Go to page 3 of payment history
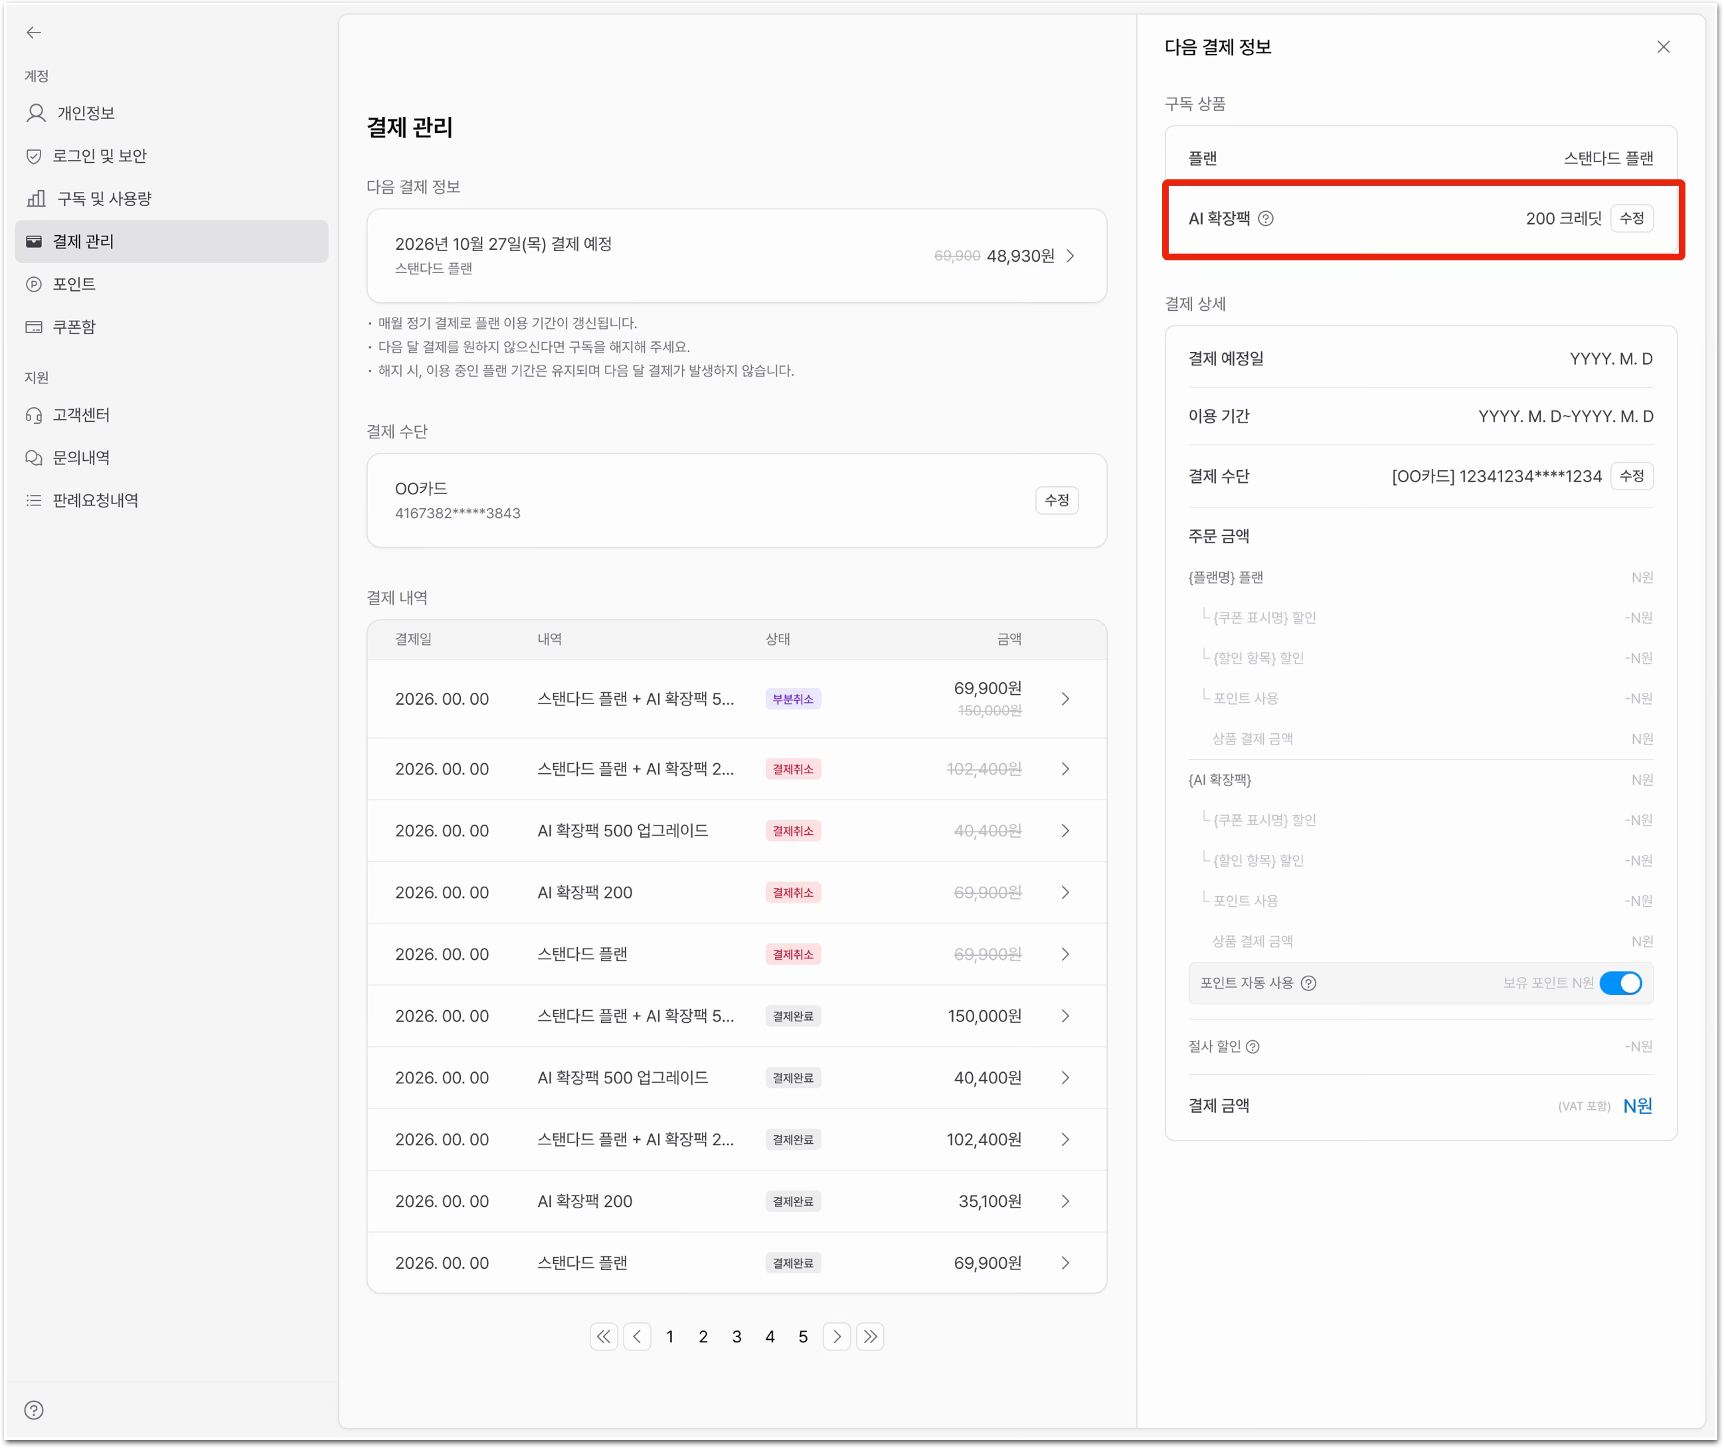 pos(736,1336)
